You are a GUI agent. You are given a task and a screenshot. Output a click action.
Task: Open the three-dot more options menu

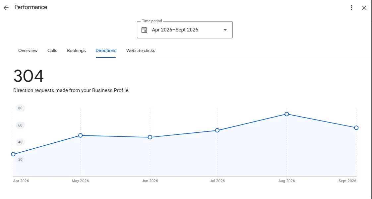351,8
